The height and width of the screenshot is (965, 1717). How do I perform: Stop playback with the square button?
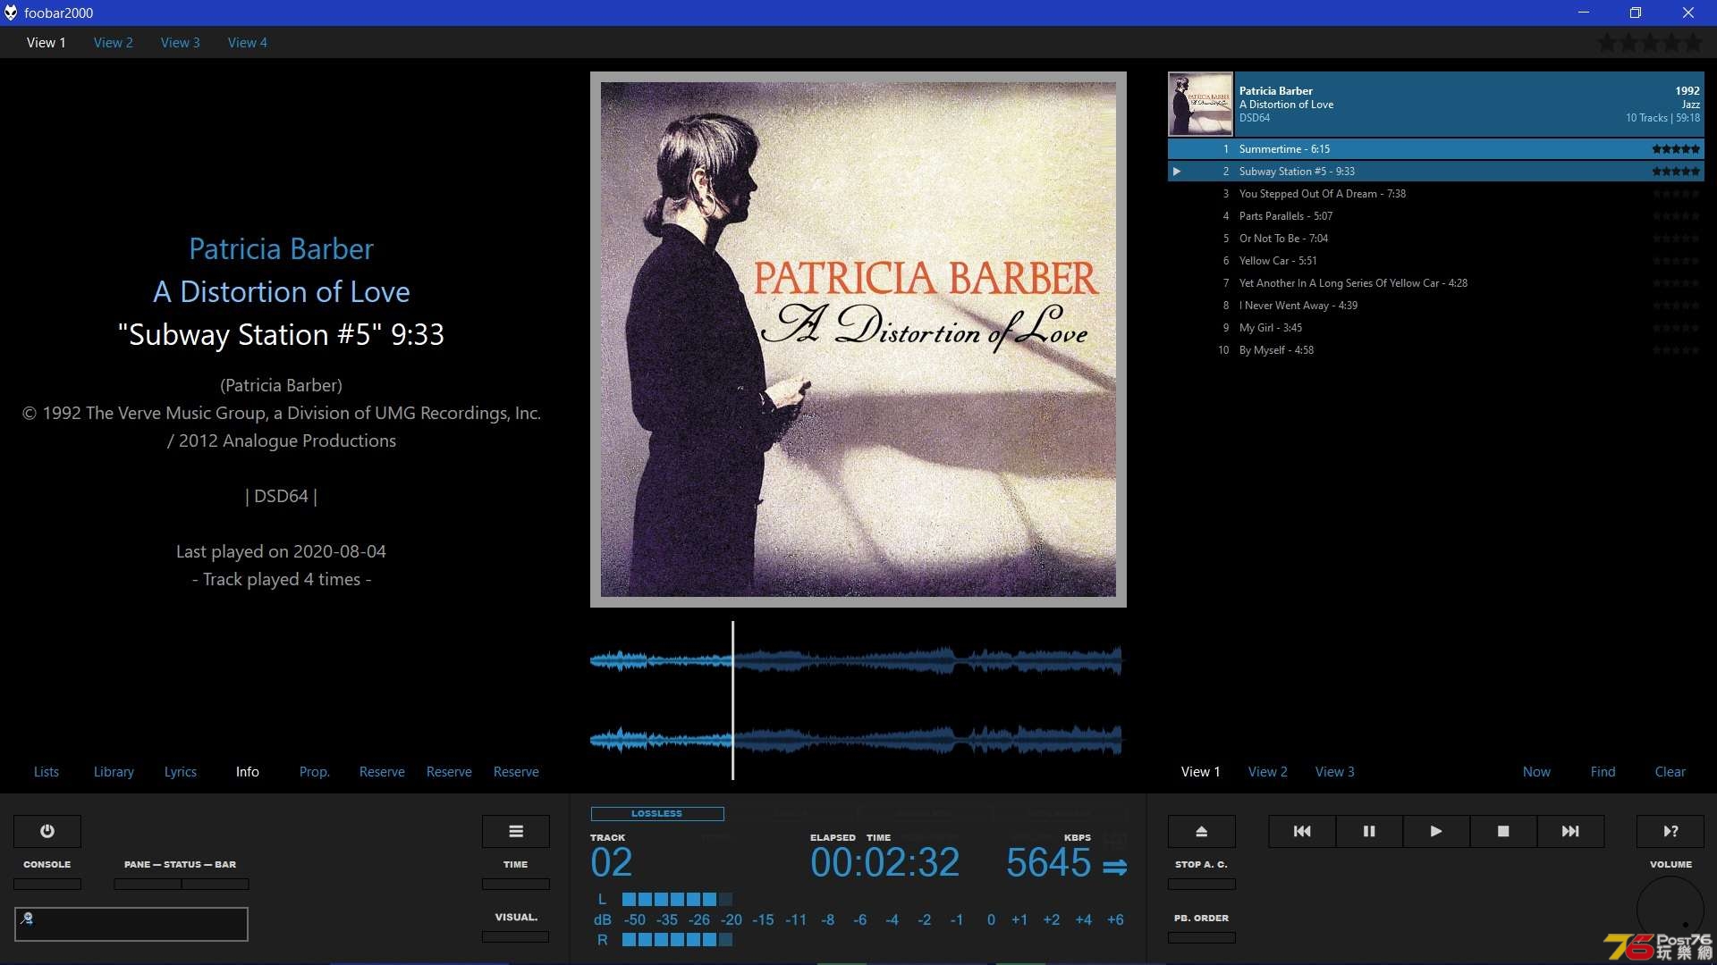(1503, 831)
